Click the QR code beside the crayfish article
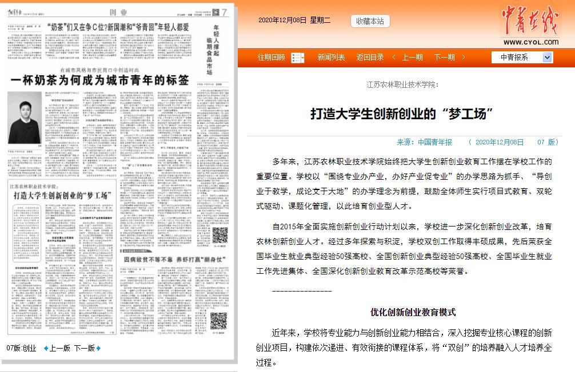Screen dimensions: 575x372 point(218,321)
